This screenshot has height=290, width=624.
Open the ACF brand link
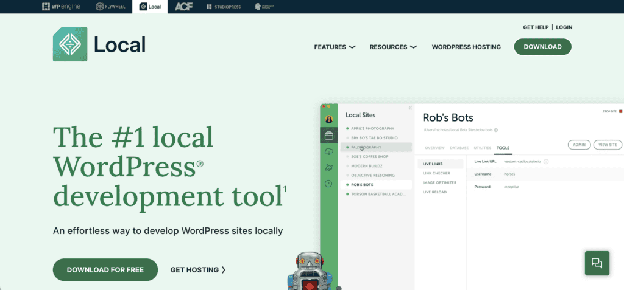click(183, 7)
